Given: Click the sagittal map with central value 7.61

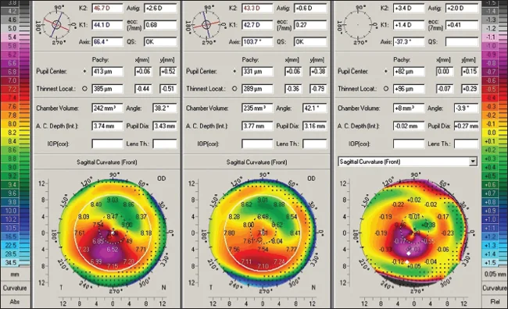Looking at the screenshot, I should pos(263,233).
